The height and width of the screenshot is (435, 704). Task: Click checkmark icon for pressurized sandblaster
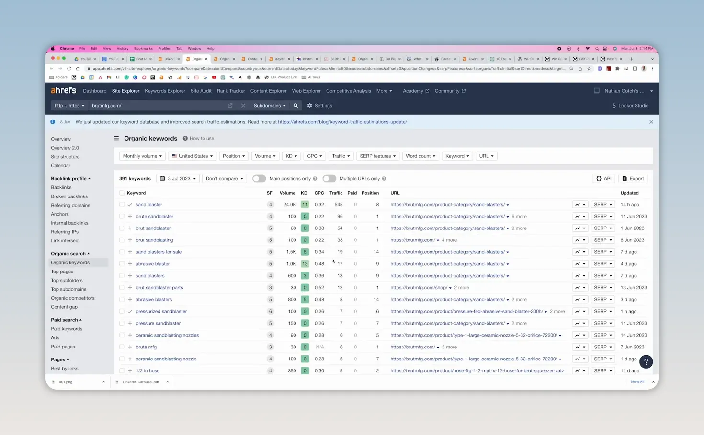(x=130, y=312)
